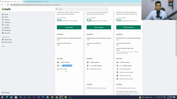The width and height of the screenshot is (177, 99).
Task: Show hidden system tray icons
Action: (155, 97)
